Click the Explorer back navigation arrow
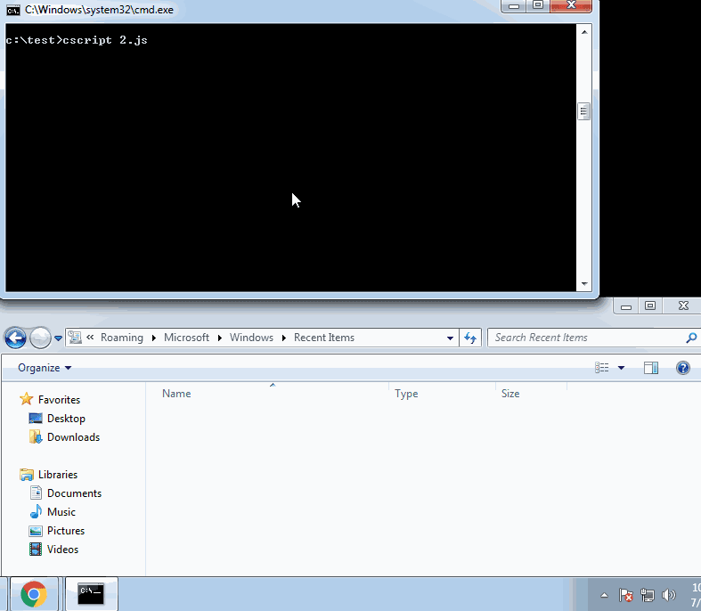Viewport: 701px width, 611px height. (x=15, y=338)
